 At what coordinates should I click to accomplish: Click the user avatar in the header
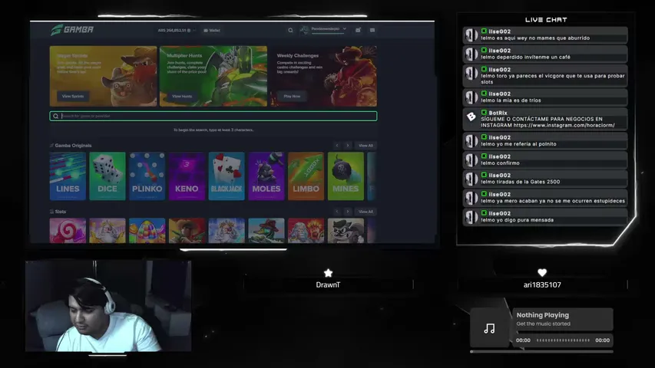click(x=305, y=30)
